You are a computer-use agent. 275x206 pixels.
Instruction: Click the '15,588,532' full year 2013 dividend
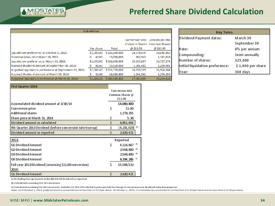click(126, 165)
